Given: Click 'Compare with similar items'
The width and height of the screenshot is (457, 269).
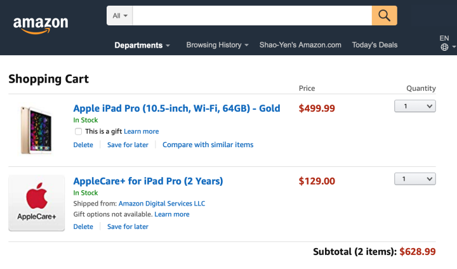Looking at the screenshot, I should click(208, 145).
